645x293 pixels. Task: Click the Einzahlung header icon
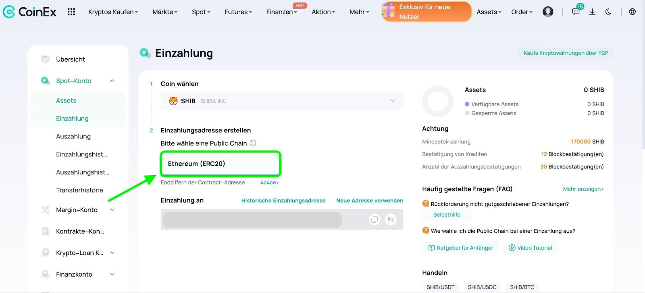point(145,53)
